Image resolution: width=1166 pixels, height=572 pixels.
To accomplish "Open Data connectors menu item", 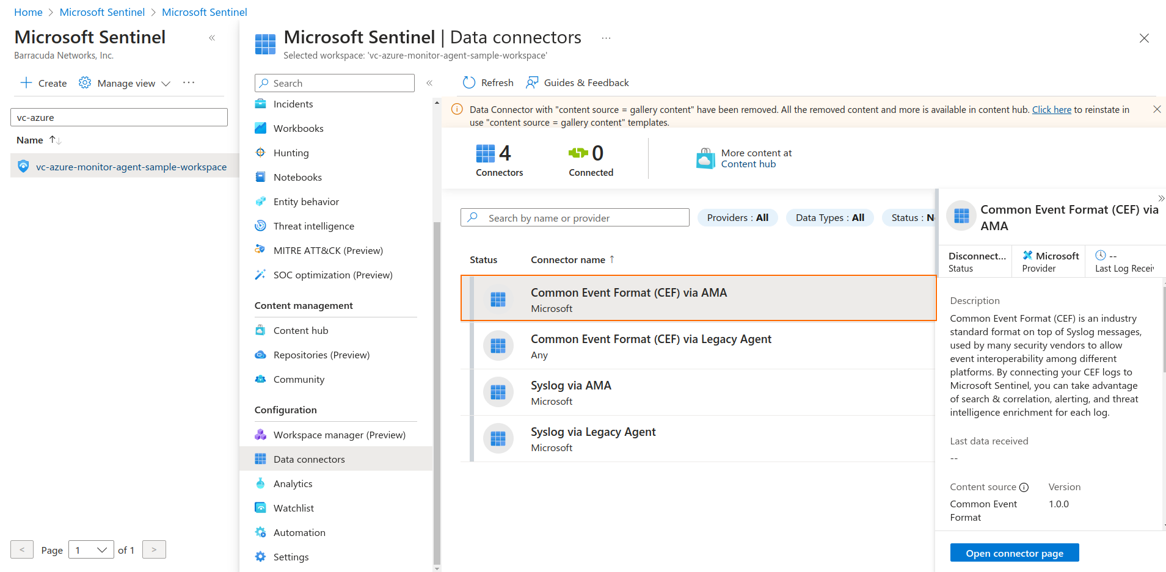I will [336, 459].
